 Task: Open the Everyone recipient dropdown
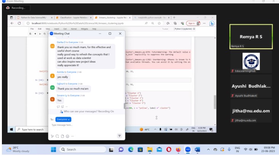click(x=64, y=119)
